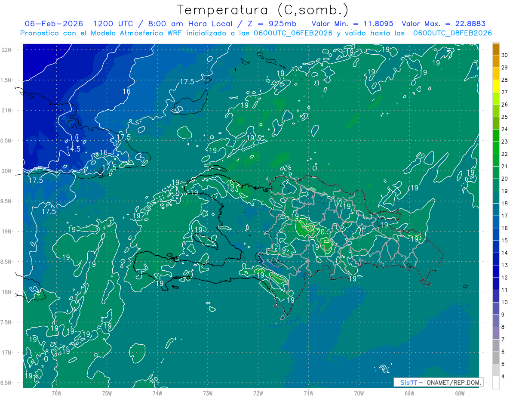Pick the yellow legend swatch between 27 and 28

[x=496, y=86]
